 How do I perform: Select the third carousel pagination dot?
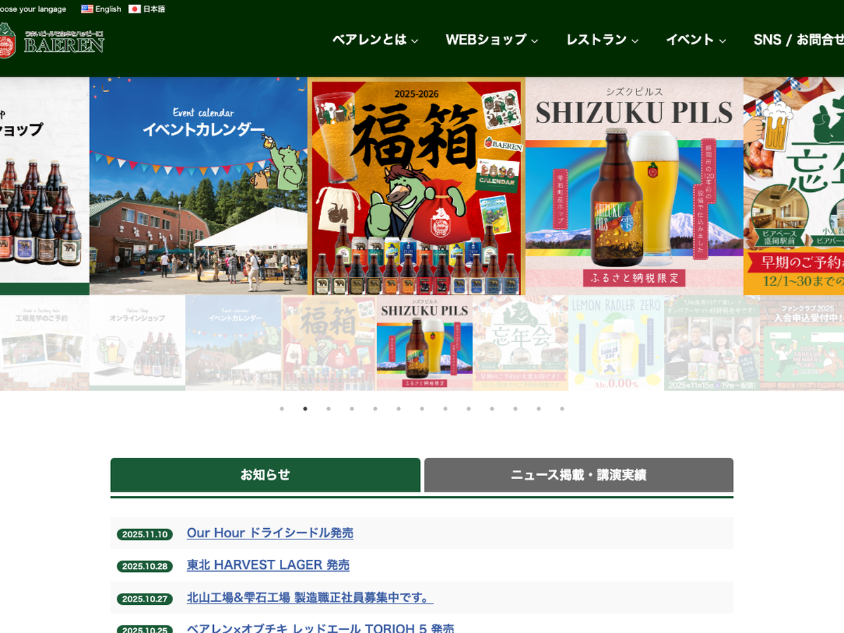[x=328, y=409]
